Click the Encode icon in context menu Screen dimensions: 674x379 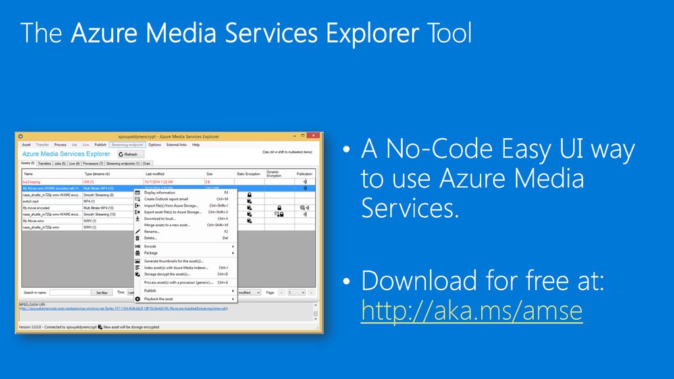click(138, 246)
